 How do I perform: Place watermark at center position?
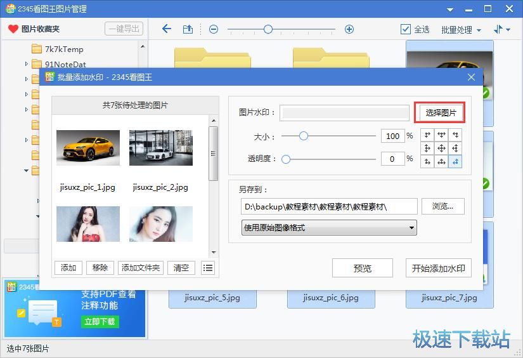441,149
